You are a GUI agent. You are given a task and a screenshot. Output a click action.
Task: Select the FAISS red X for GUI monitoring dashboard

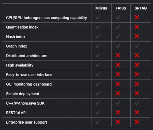[x=118, y=84]
